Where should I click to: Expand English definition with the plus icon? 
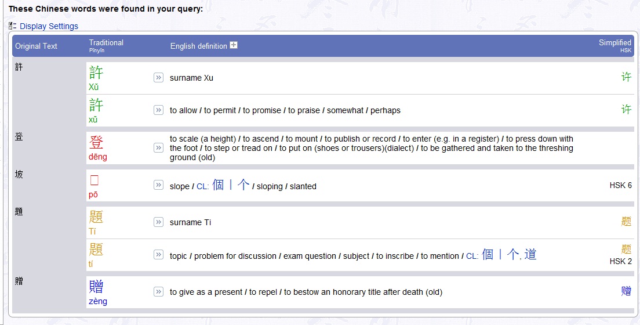(x=234, y=45)
